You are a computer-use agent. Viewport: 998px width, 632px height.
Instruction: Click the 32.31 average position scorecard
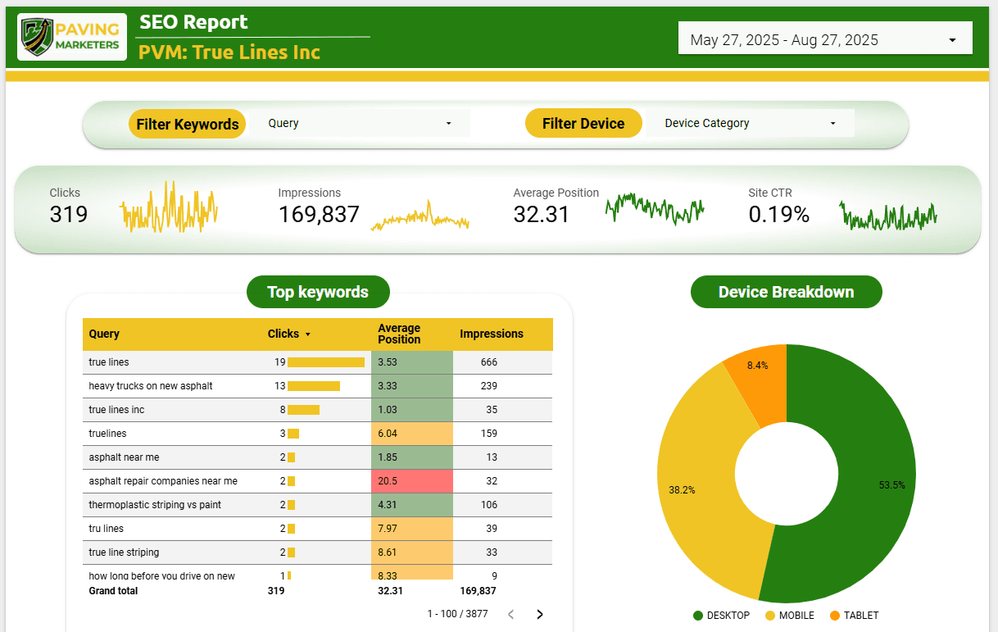point(542,215)
